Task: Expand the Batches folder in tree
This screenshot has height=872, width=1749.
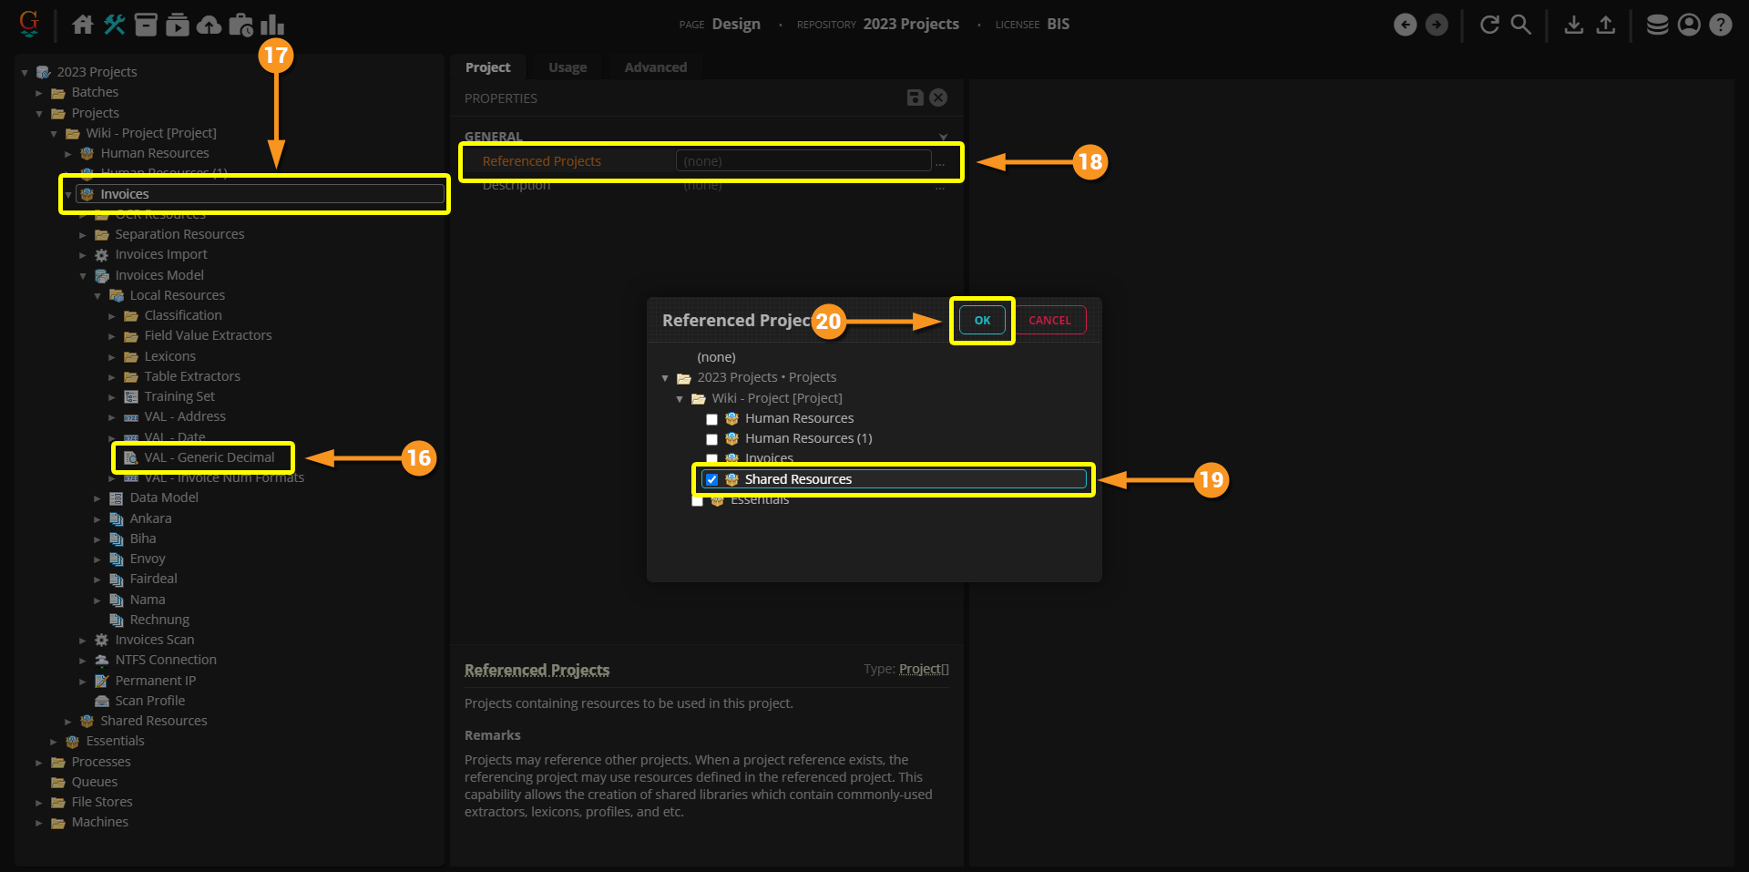Action: click(x=39, y=93)
